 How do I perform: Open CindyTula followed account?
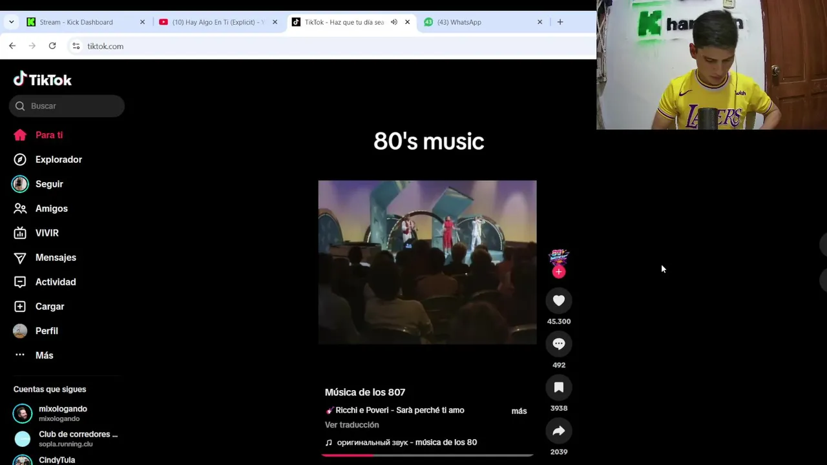[x=44, y=460]
